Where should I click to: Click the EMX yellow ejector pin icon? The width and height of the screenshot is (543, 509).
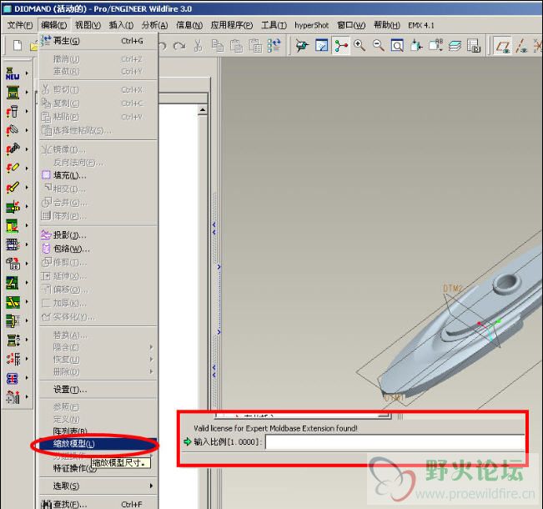click(x=13, y=188)
